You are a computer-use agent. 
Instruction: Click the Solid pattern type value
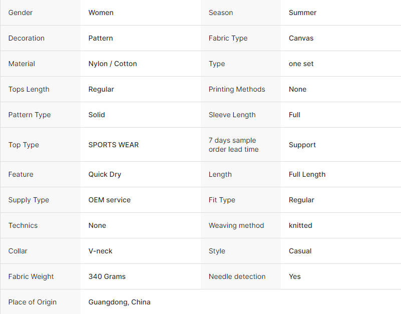coord(97,115)
